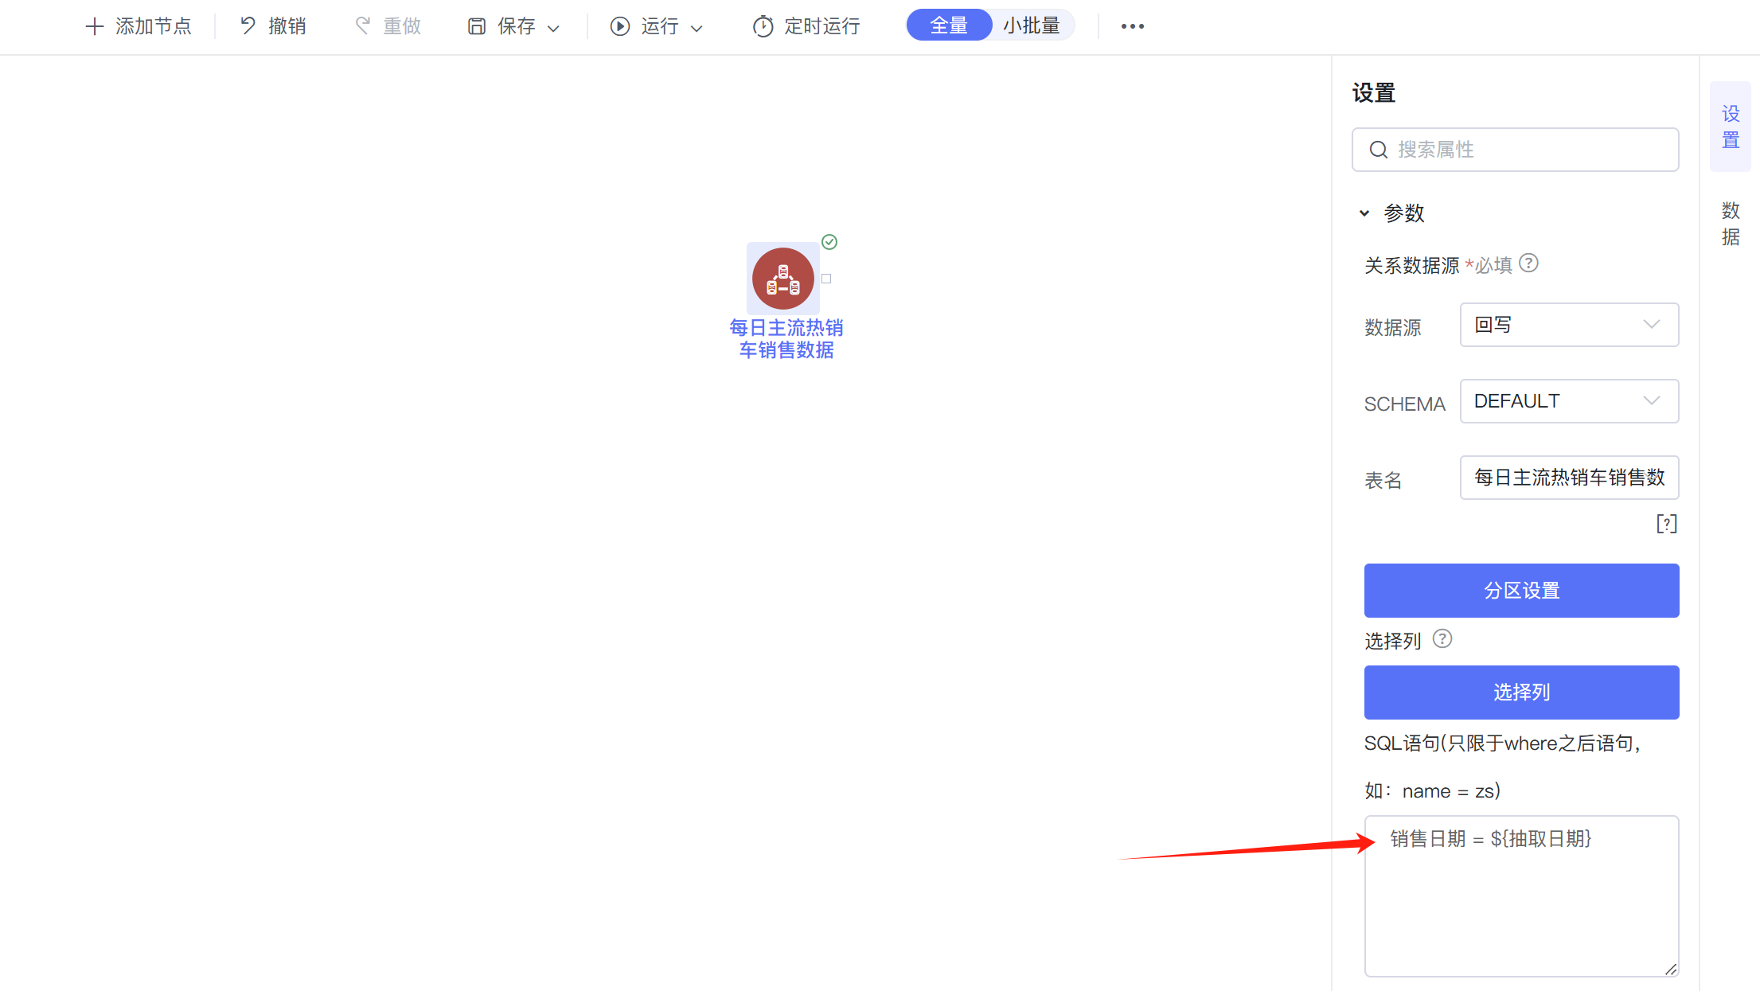Run the flow with 运行 play icon
1760x991 pixels.
(619, 26)
